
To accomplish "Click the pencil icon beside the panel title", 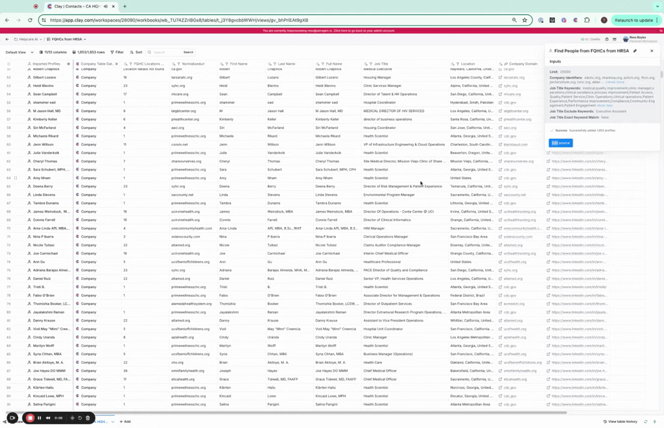I will coord(635,51).
